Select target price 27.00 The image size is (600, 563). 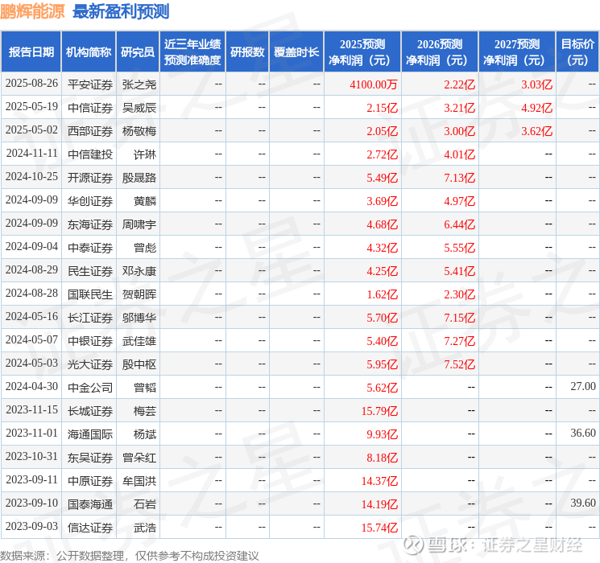pyautogui.click(x=583, y=386)
